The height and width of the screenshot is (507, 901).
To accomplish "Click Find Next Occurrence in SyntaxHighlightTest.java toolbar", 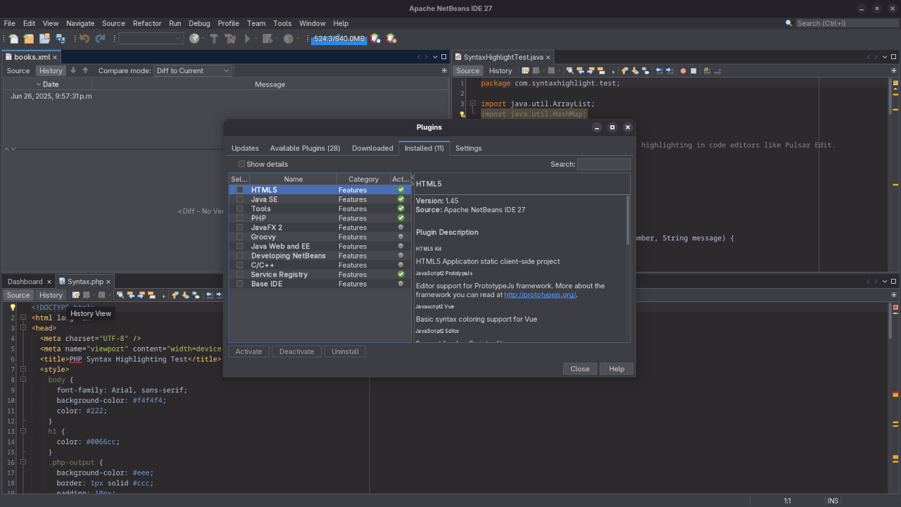I will 591,70.
